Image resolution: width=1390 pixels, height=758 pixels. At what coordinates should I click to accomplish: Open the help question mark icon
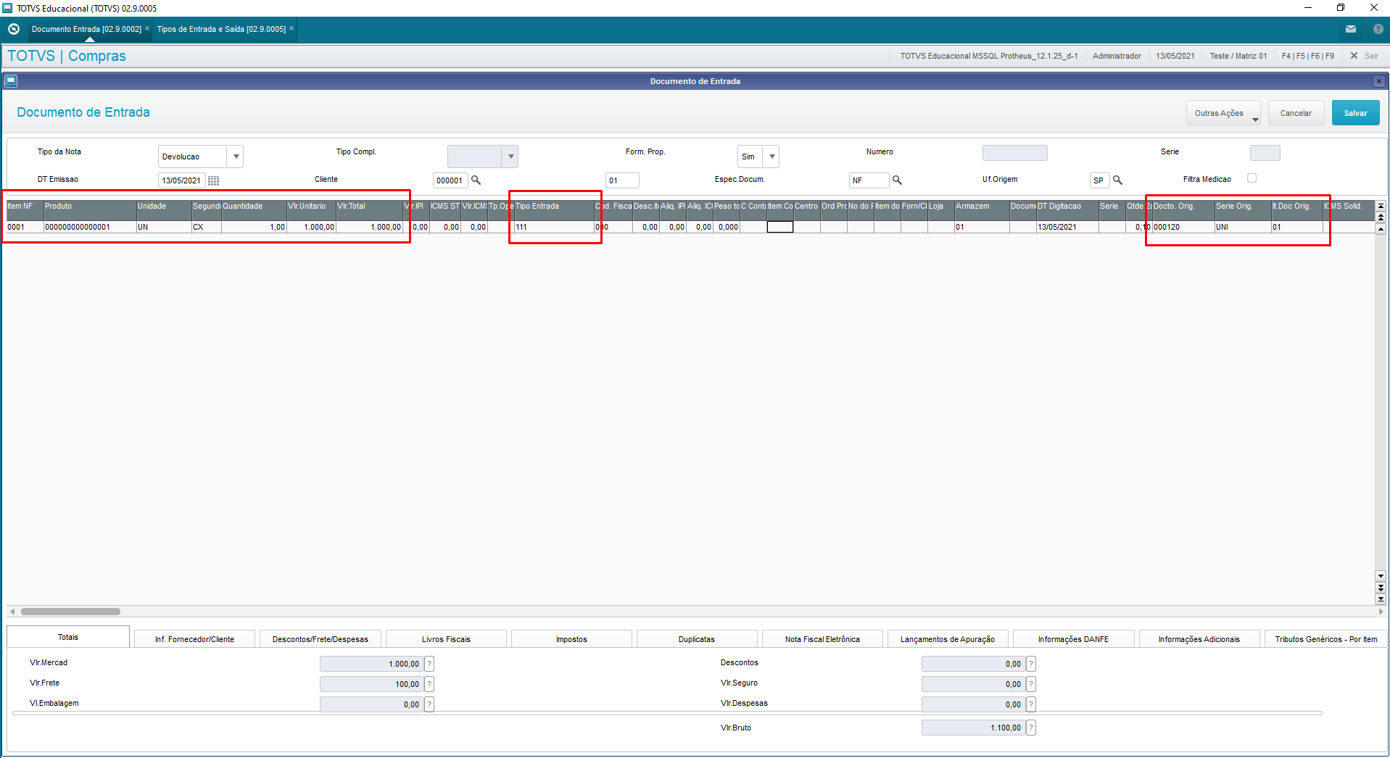(1378, 29)
